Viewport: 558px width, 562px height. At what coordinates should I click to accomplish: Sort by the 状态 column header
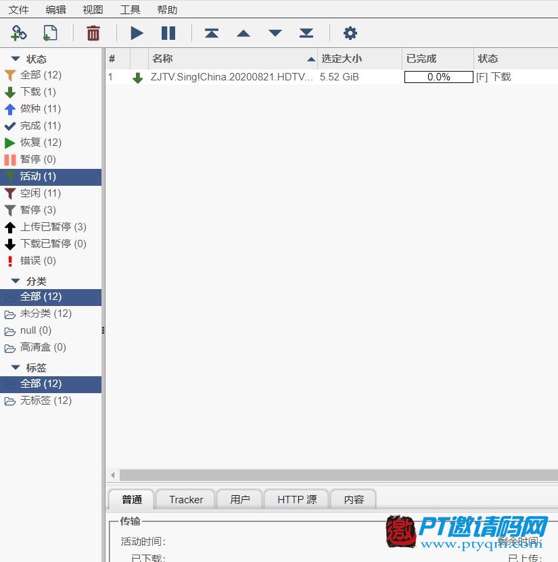click(x=516, y=58)
